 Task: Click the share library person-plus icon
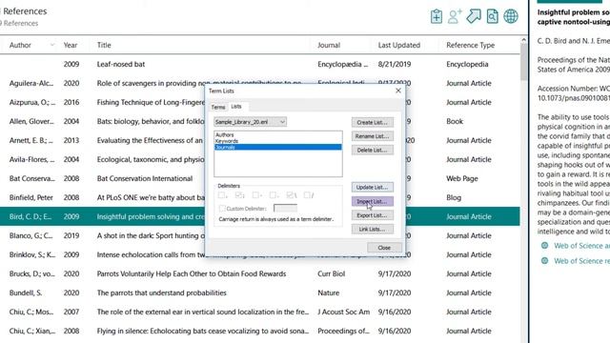click(455, 16)
